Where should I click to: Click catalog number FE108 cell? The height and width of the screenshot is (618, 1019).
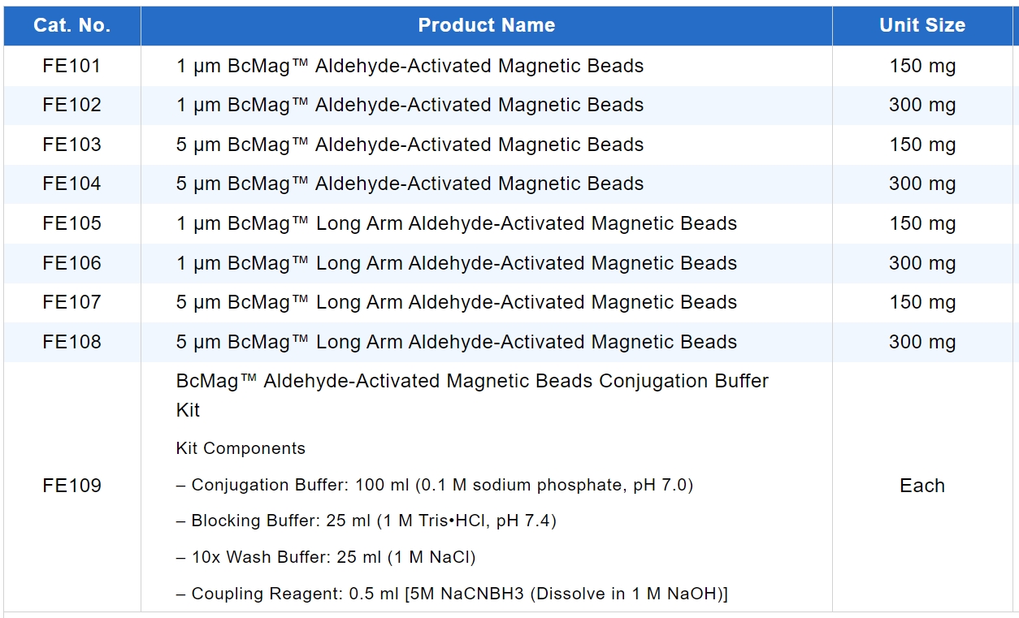72,342
